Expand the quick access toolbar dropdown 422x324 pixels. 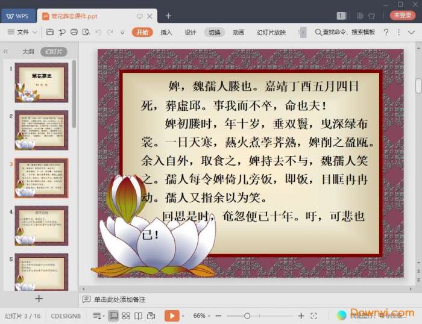click(122, 33)
